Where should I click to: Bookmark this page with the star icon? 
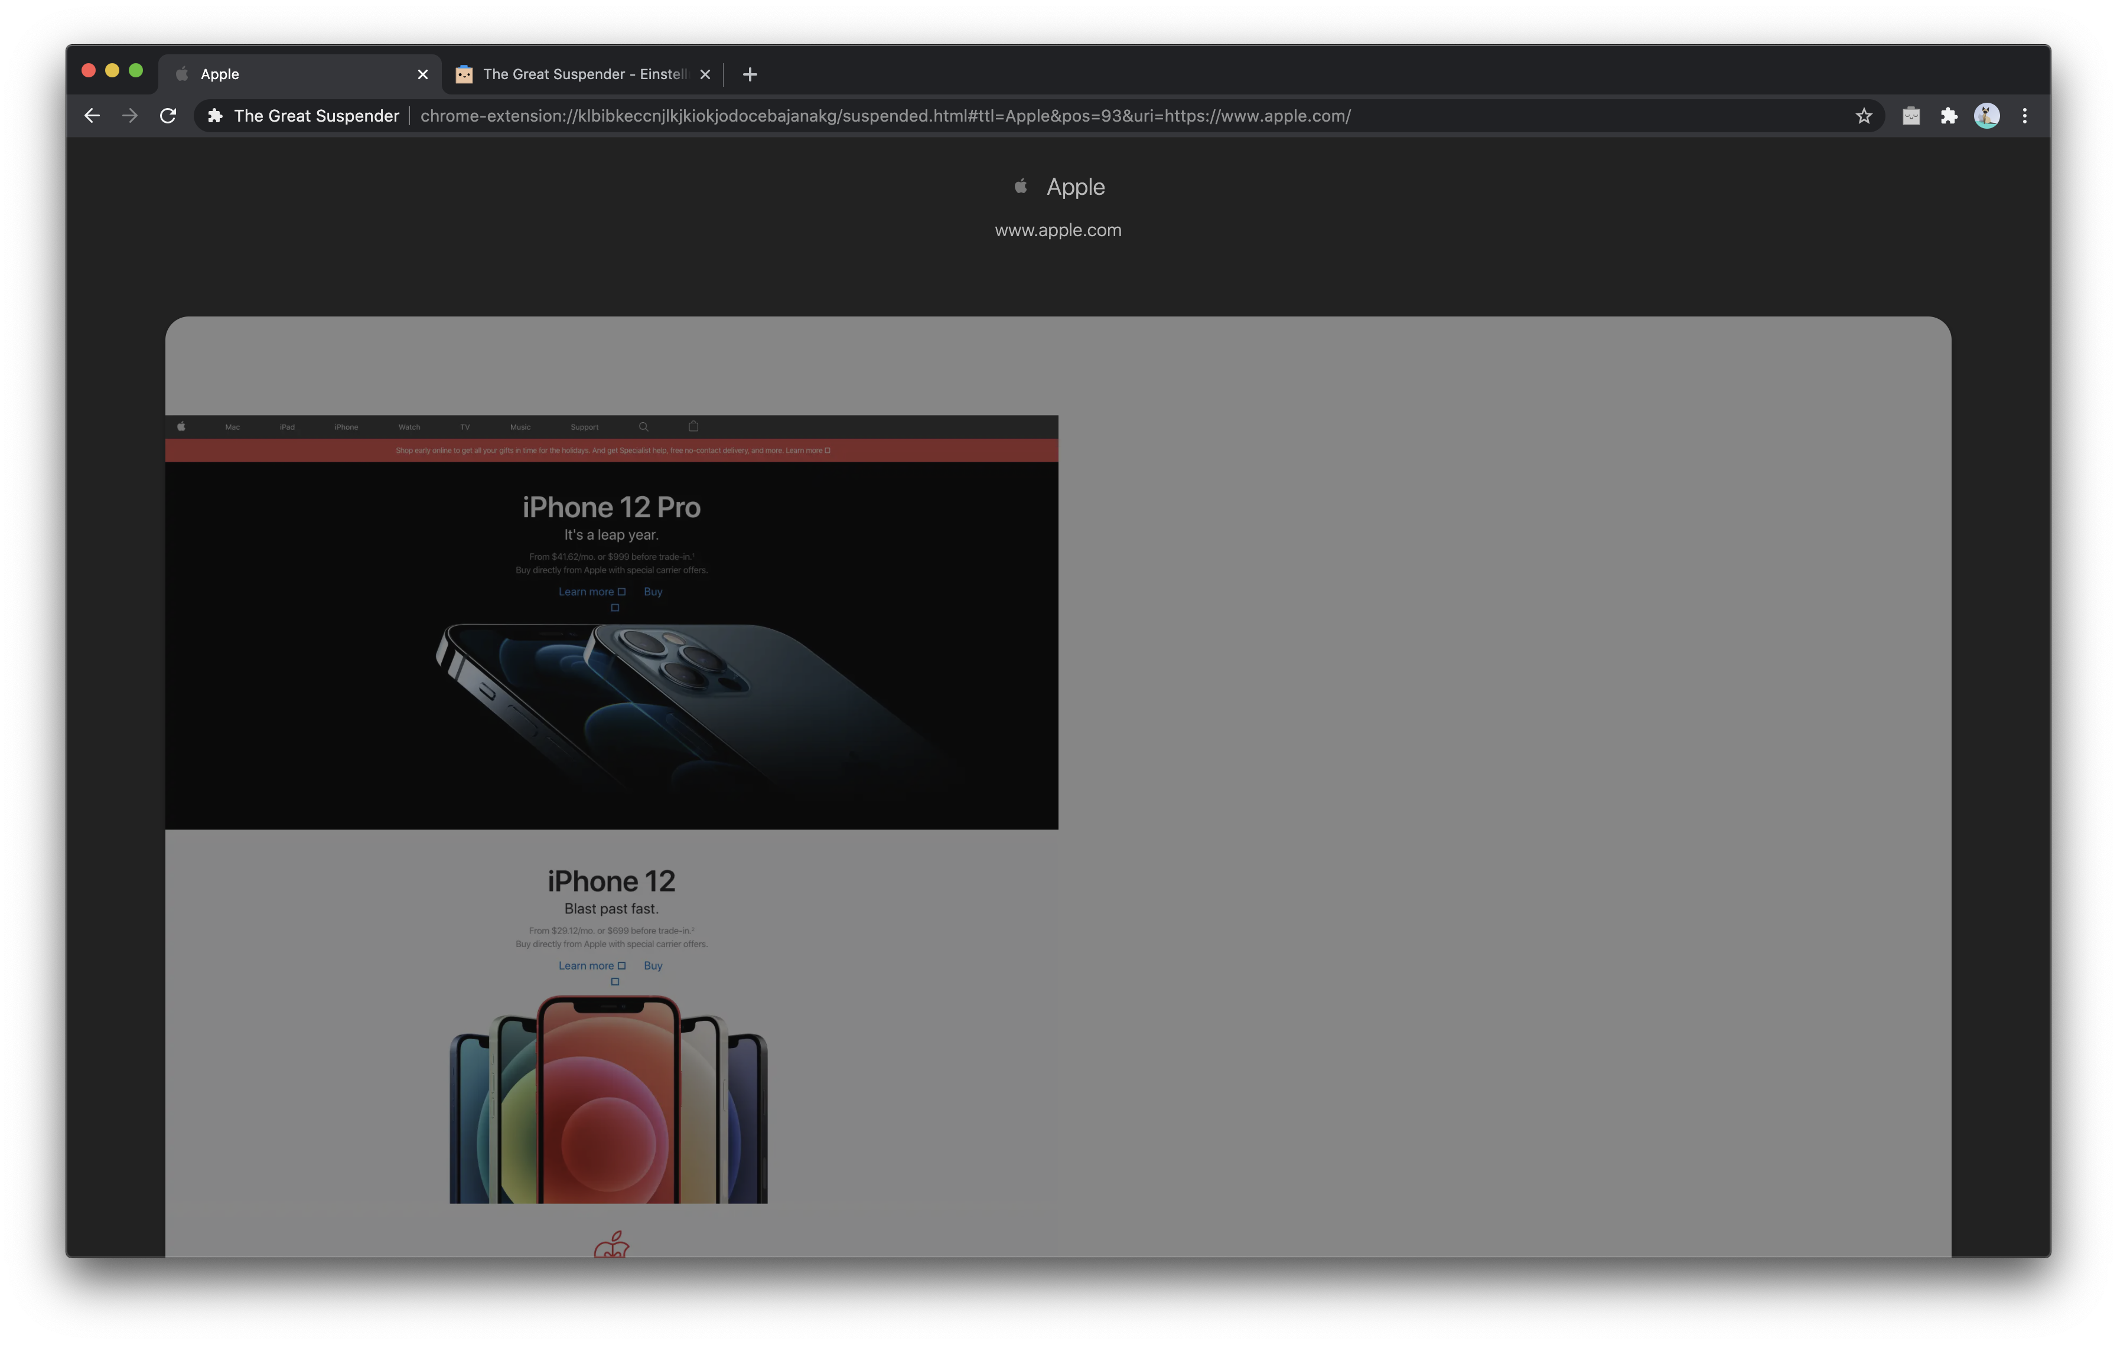(x=1863, y=116)
